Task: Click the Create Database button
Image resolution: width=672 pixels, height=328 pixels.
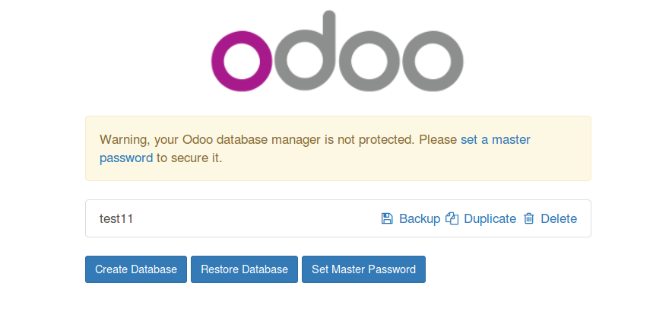Action: pyautogui.click(x=136, y=269)
